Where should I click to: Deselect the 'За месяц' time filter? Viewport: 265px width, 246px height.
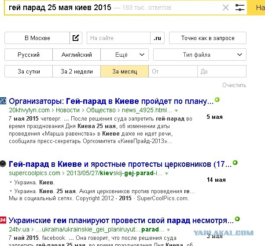point(125,71)
